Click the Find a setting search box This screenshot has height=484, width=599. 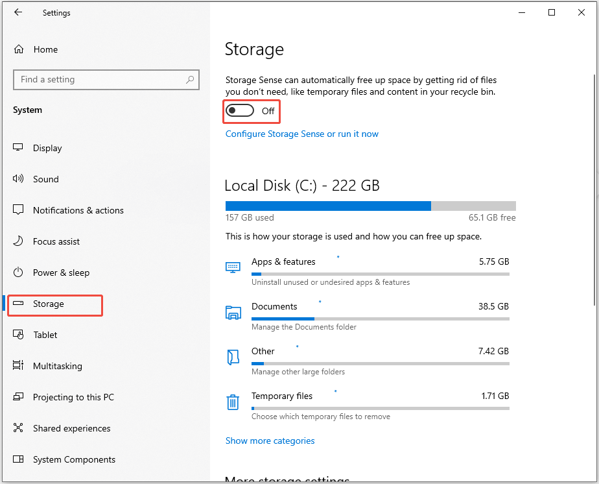coord(106,80)
